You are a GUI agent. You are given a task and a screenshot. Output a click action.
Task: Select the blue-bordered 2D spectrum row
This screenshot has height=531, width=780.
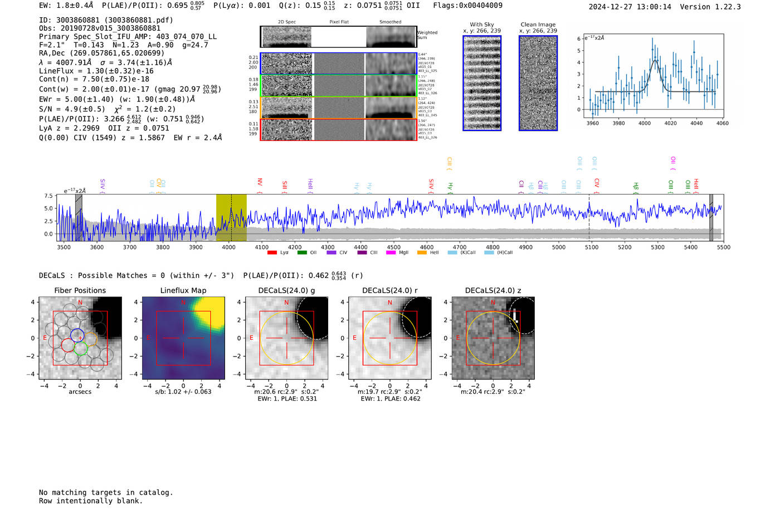point(338,64)
